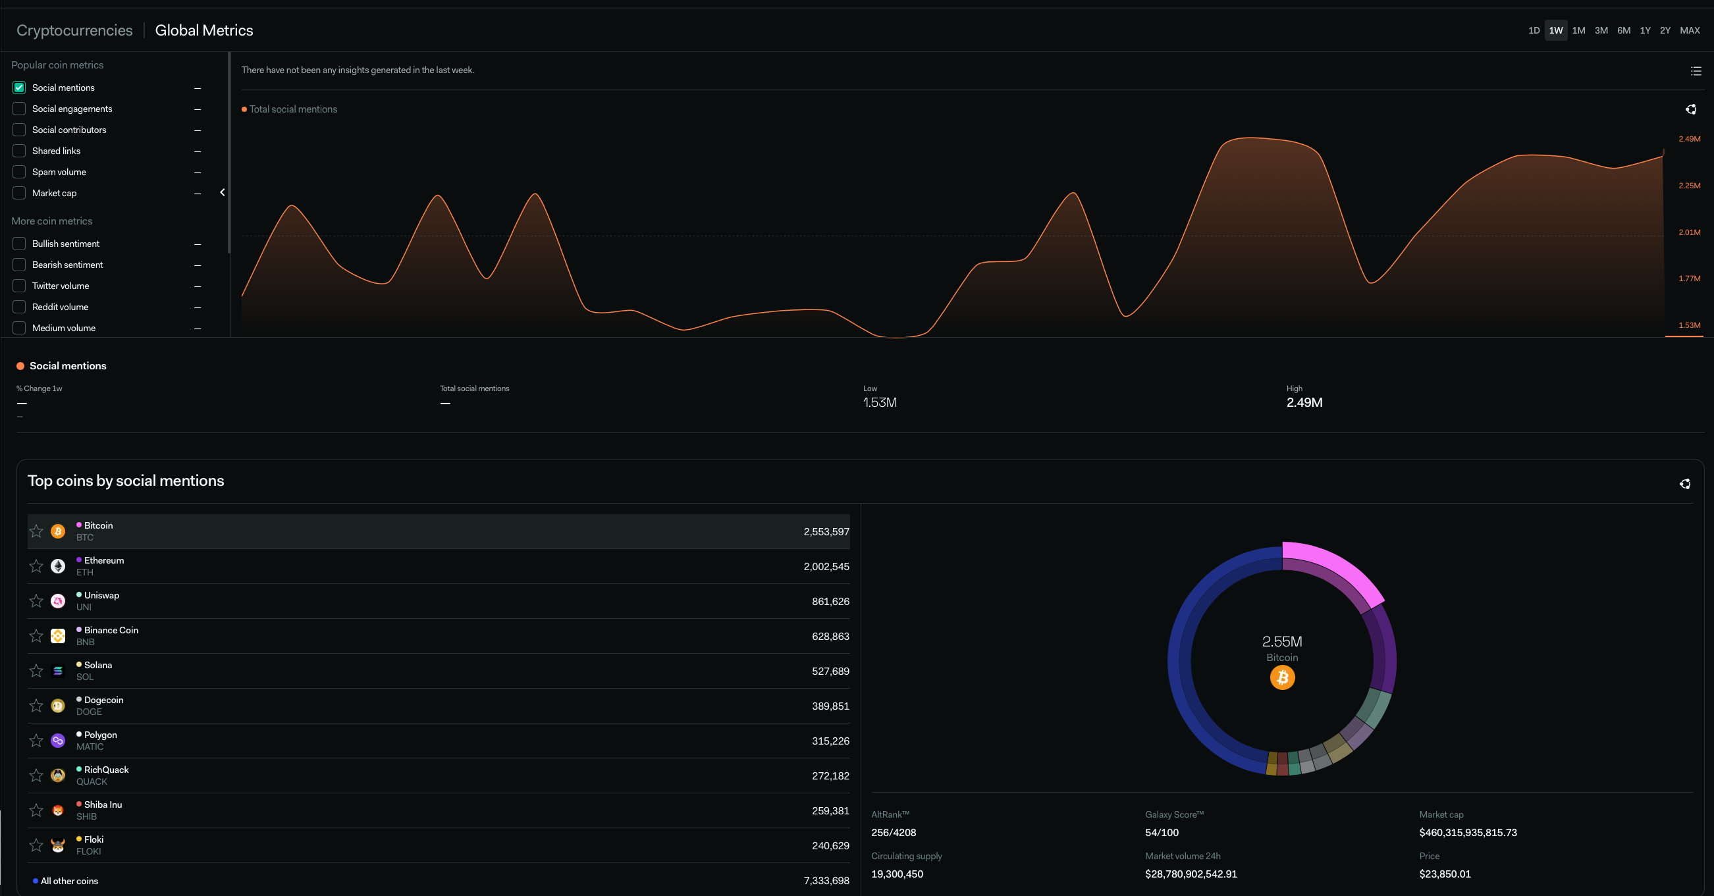Image resolution: width=1714 pixels, height=896 pixels.
Task: Switch time range to 1M
Action: click(1578, 30)
